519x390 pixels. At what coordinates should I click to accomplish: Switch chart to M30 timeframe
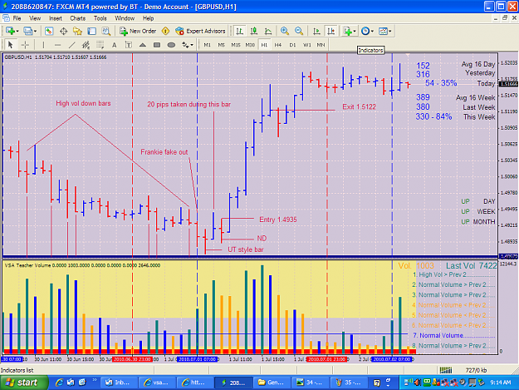(x=250, y=45)
